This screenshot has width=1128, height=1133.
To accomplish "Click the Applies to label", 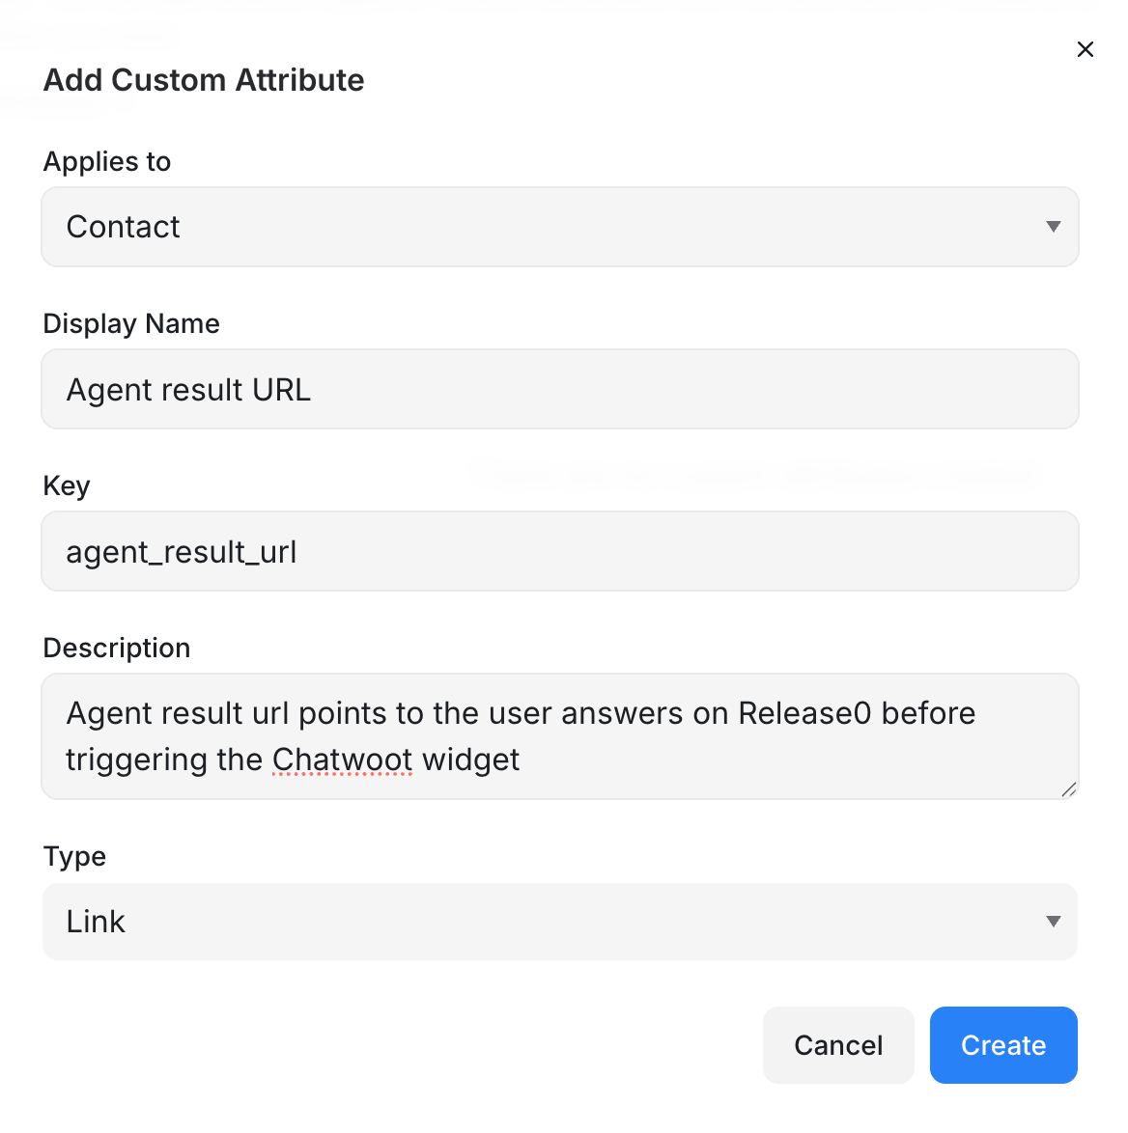I will (x=106, y=161).
